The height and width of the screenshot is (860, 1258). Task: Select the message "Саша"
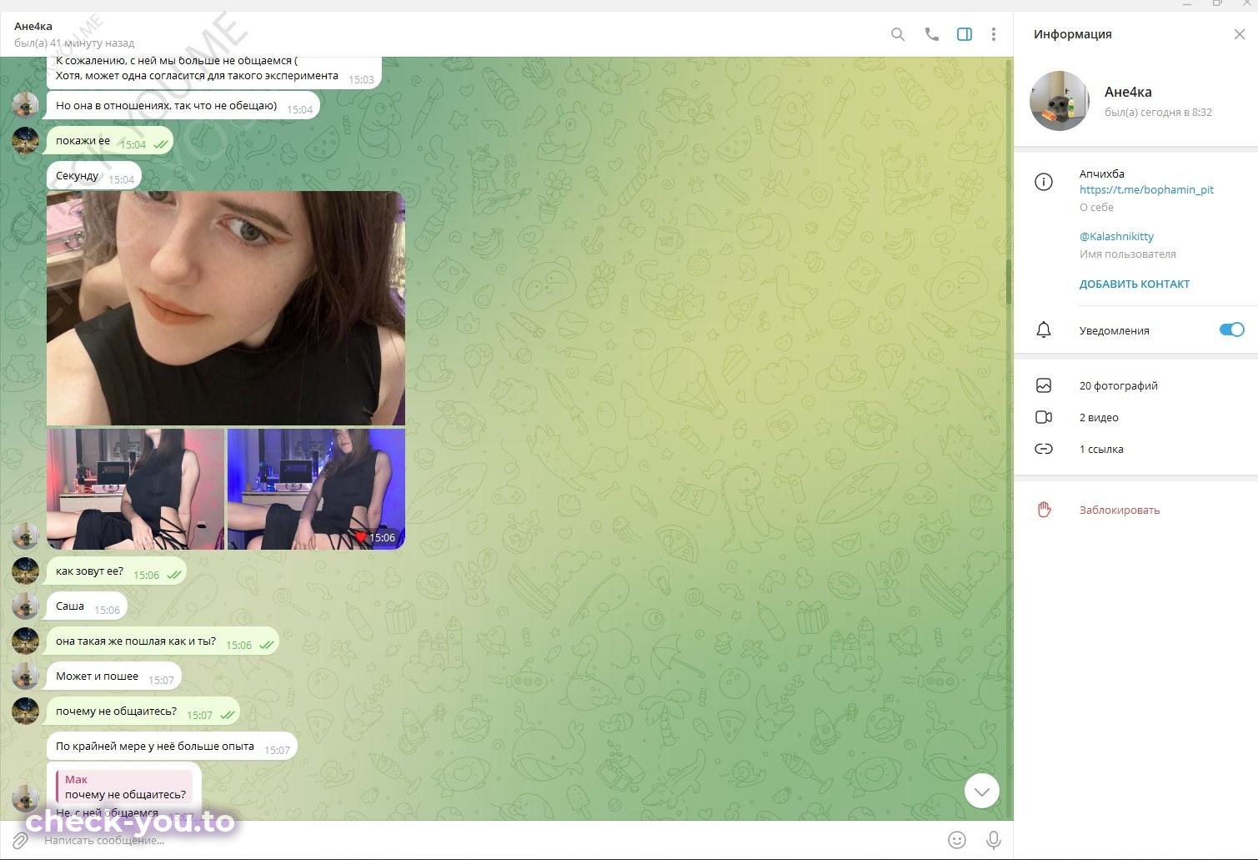[87, 606]
